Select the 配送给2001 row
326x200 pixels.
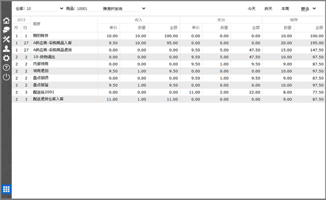pyautogui.click(x=168, y=92)
